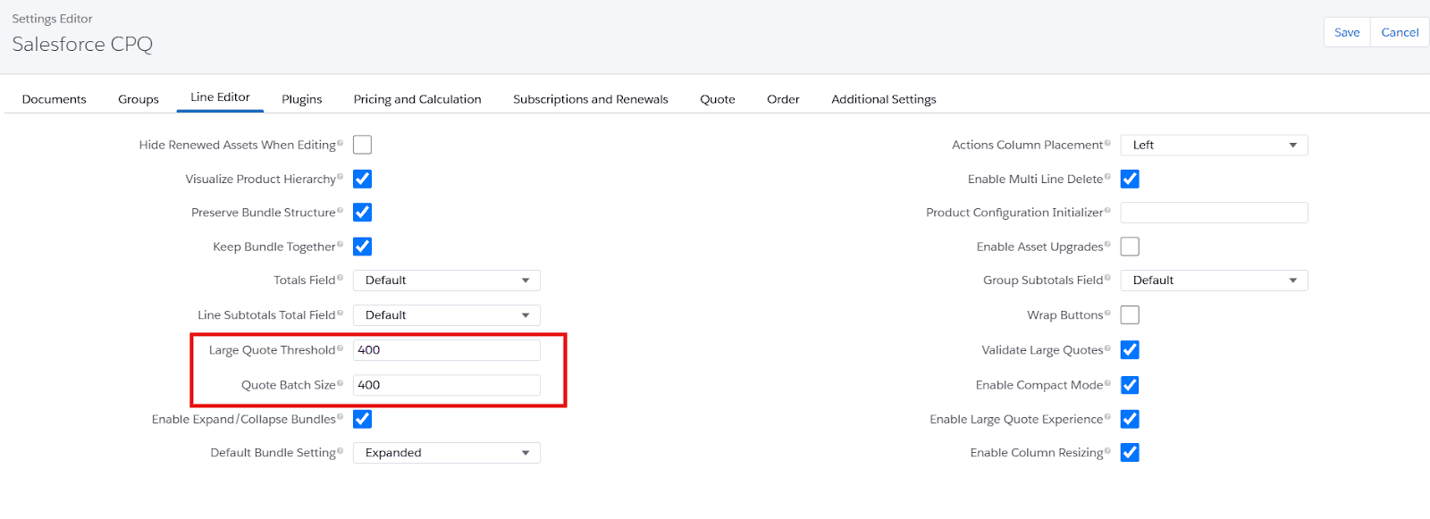Screen dimensions: 1430x519
Task: Click help icon beside Wrap Buttons
Action: click(x=1107, y=313)
